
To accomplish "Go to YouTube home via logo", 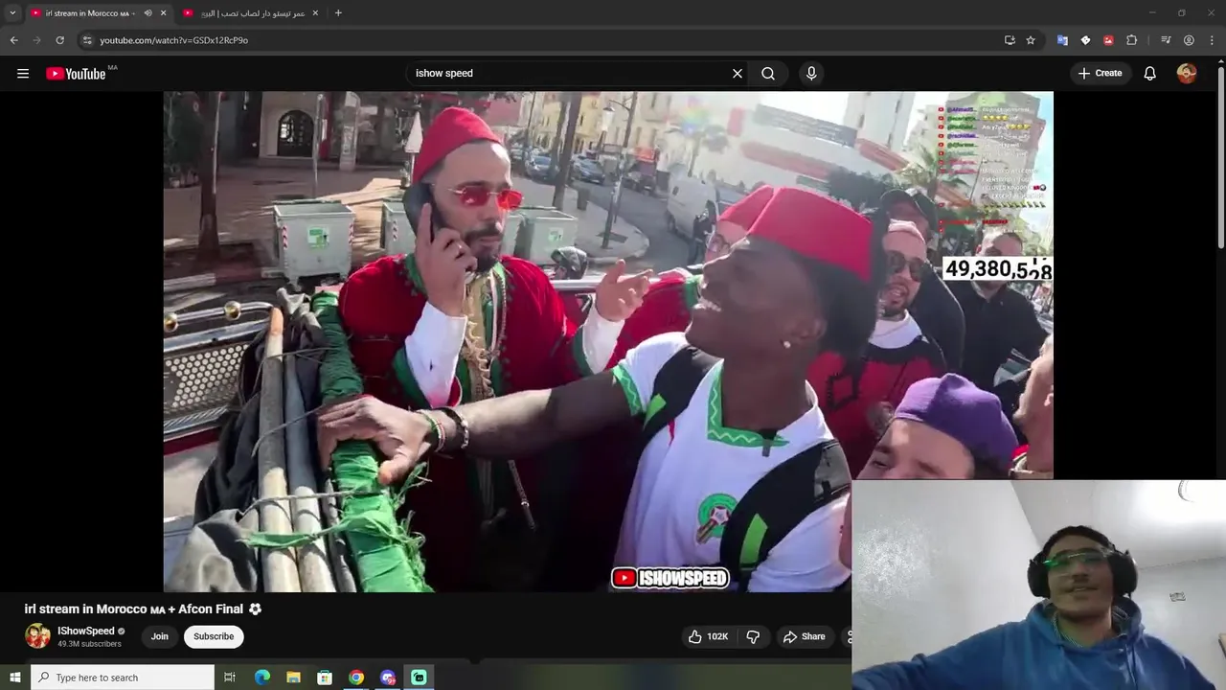I will [76, 74].
